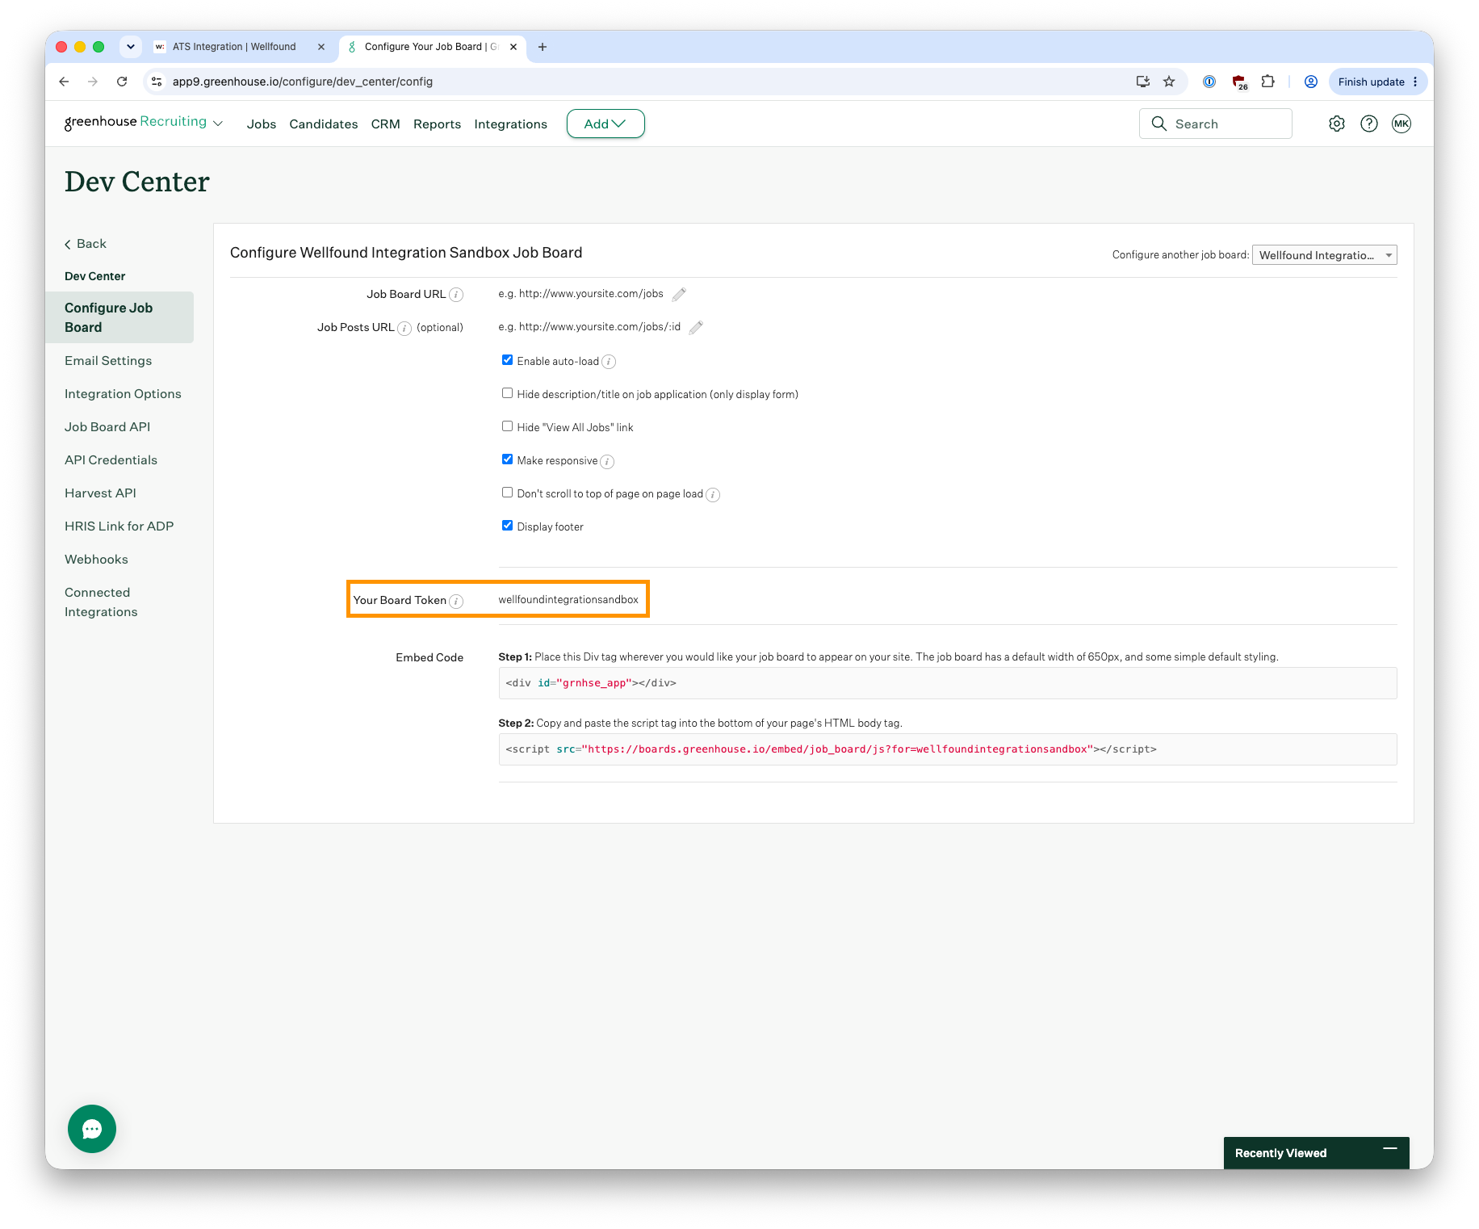Open Candidates in top navigation
The height and width of the screenshot is (1229, 1479).
[324, 124]
